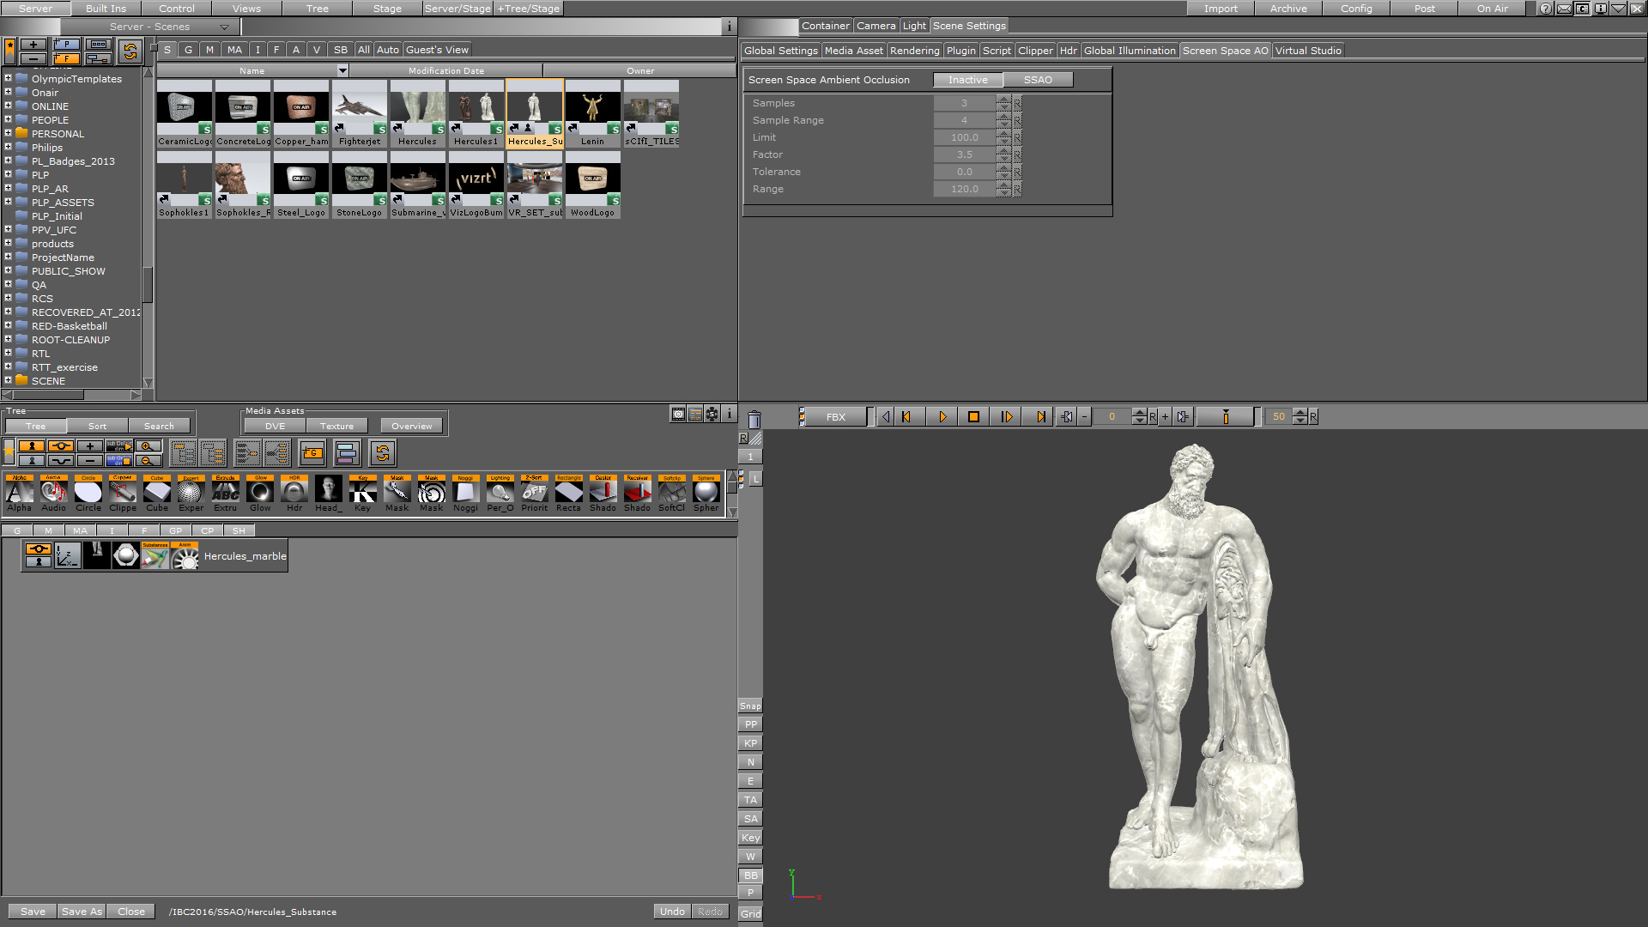The image size is (1648, 927).
Task: Expand the OlympicTemplates folder
Action: click(x=8, y=78)
